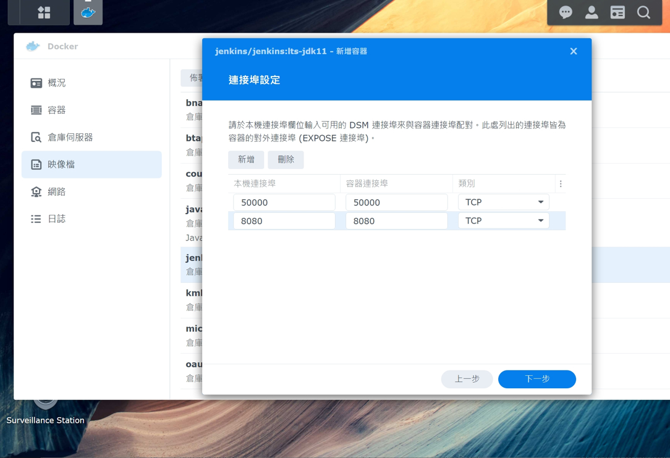Screen dimensions: 670x458
Task: Click the 新增 add port button
Action: coord(246,160)
